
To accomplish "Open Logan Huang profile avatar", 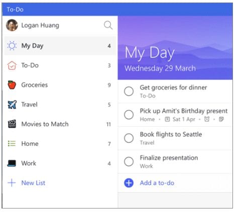I will point(12,25).
